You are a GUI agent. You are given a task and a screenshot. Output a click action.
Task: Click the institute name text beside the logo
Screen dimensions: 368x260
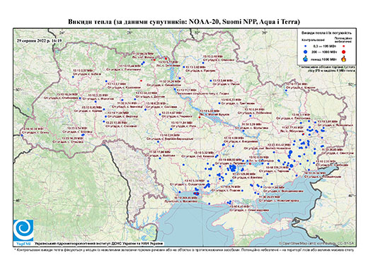[98, 244]
